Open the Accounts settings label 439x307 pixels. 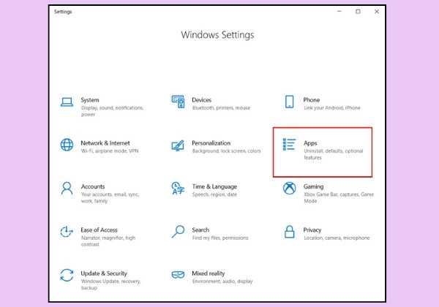point(93,186)
